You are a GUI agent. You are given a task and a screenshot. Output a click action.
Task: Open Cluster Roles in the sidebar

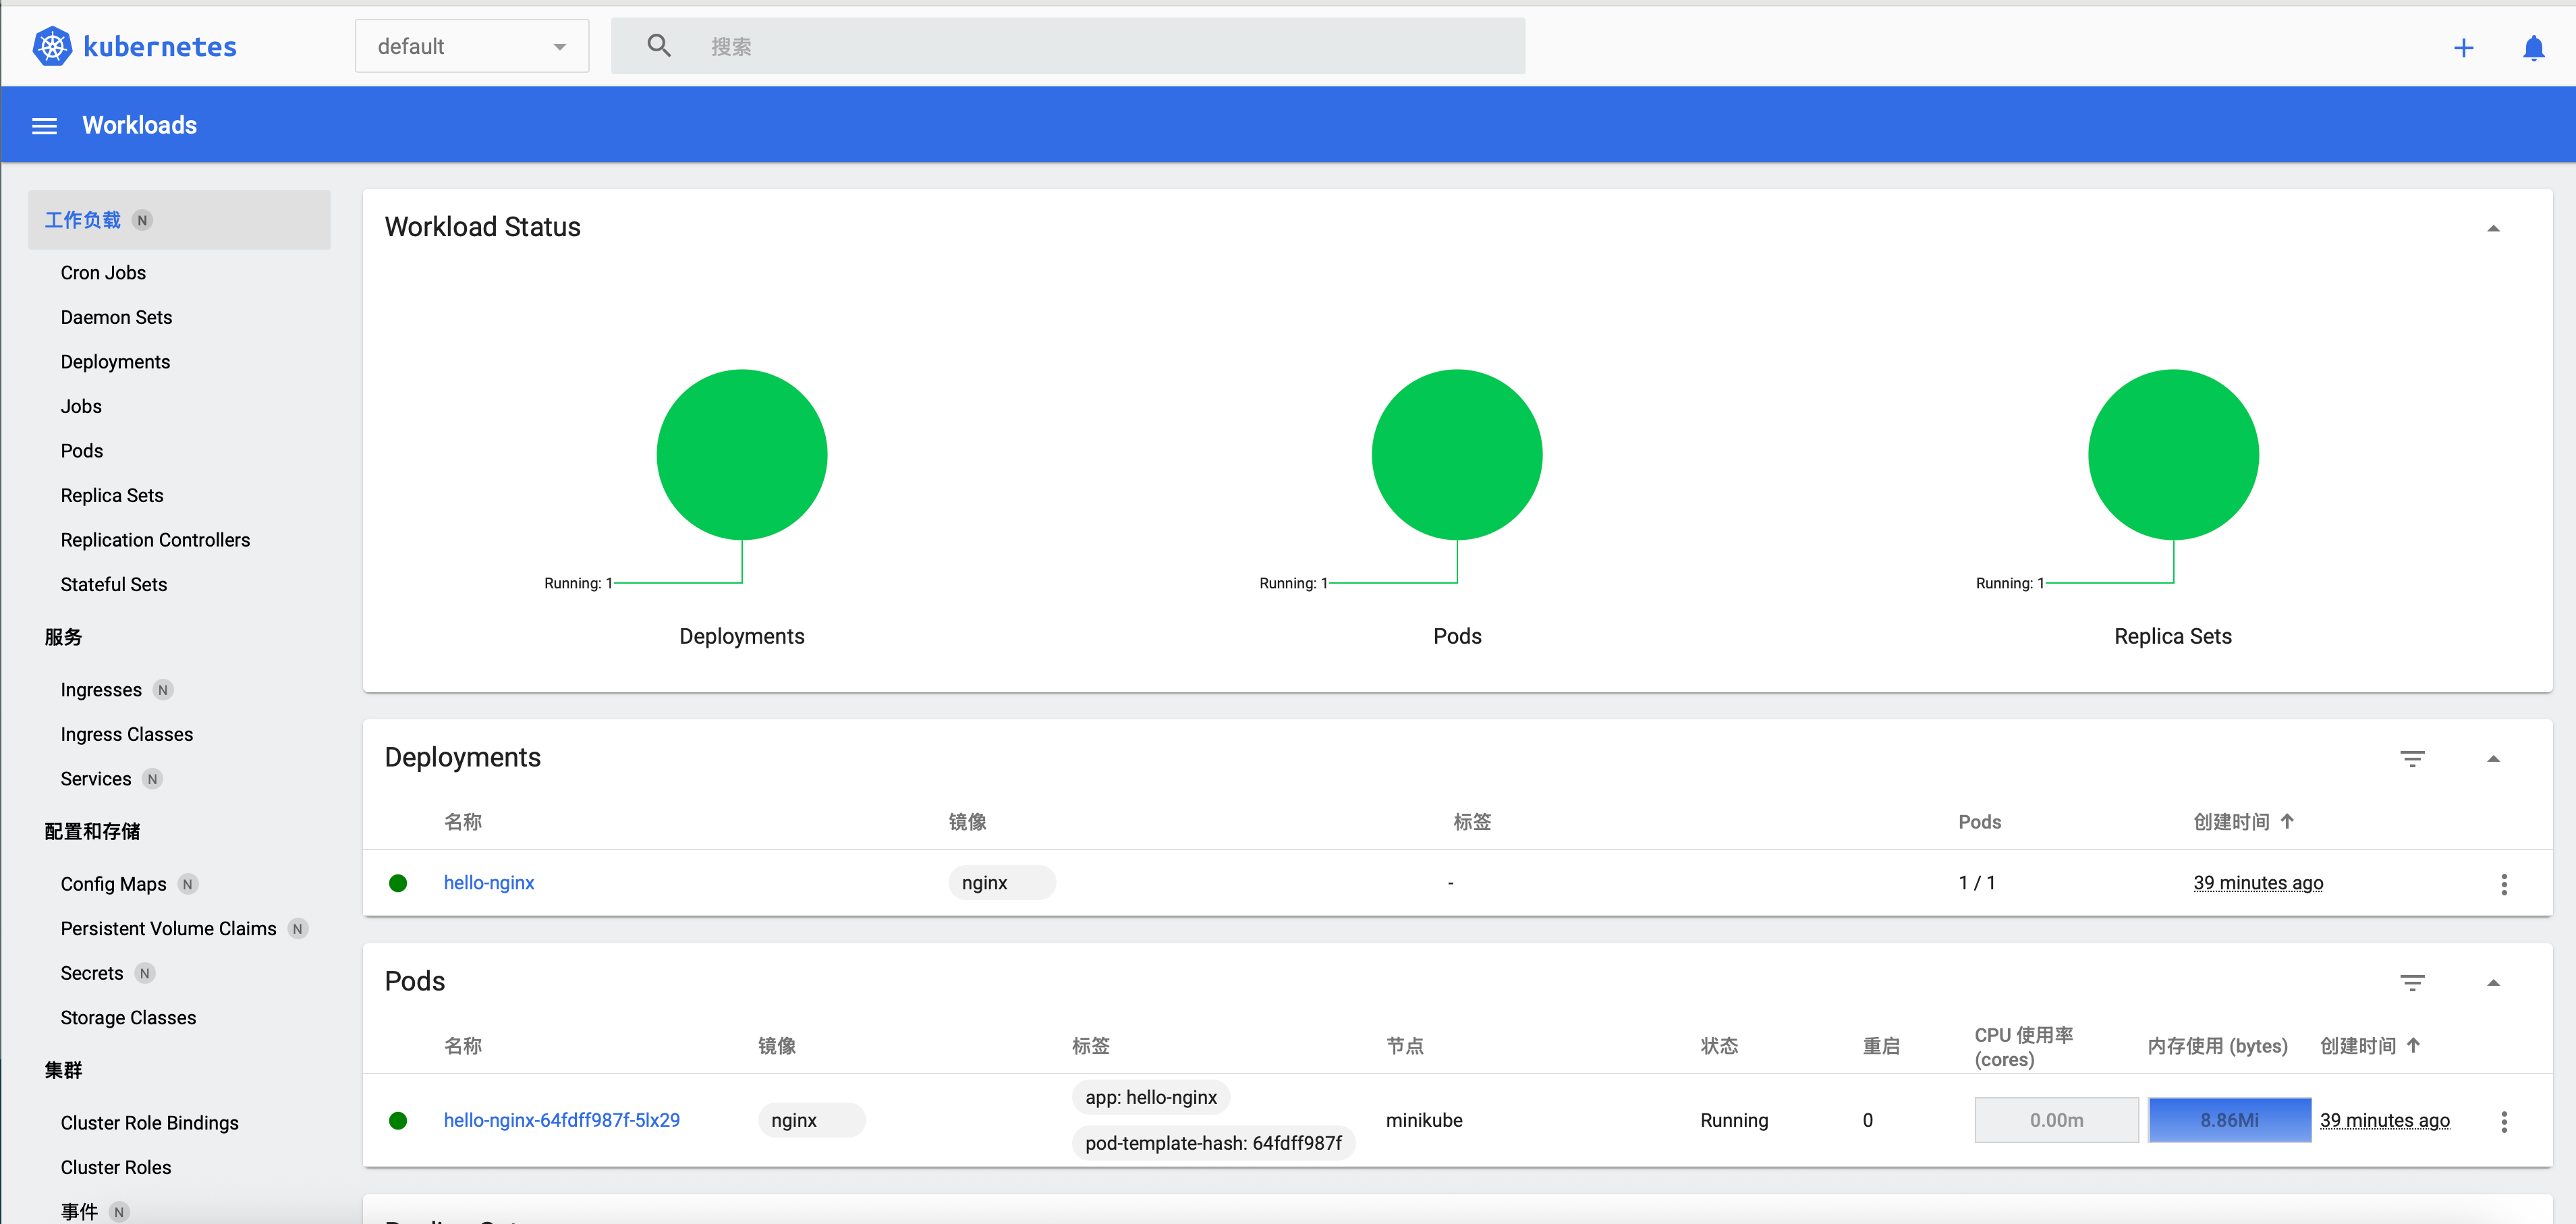tap(116, 1168)
